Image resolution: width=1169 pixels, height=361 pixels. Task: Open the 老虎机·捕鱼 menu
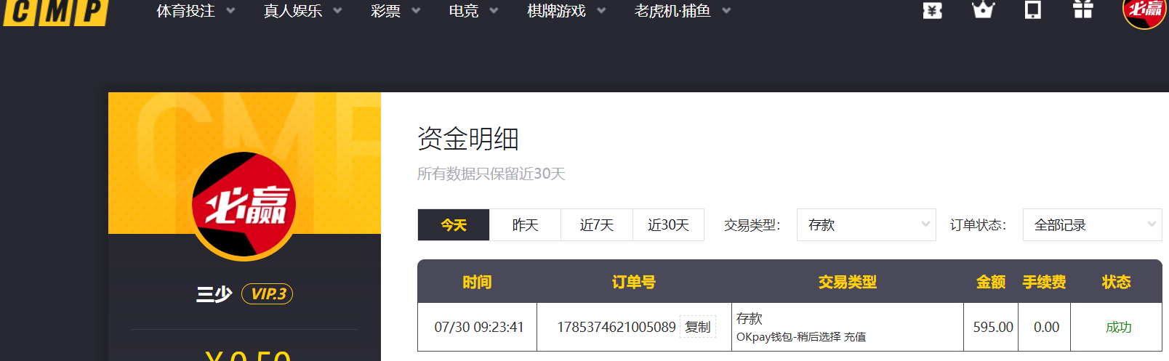point(672,11)
